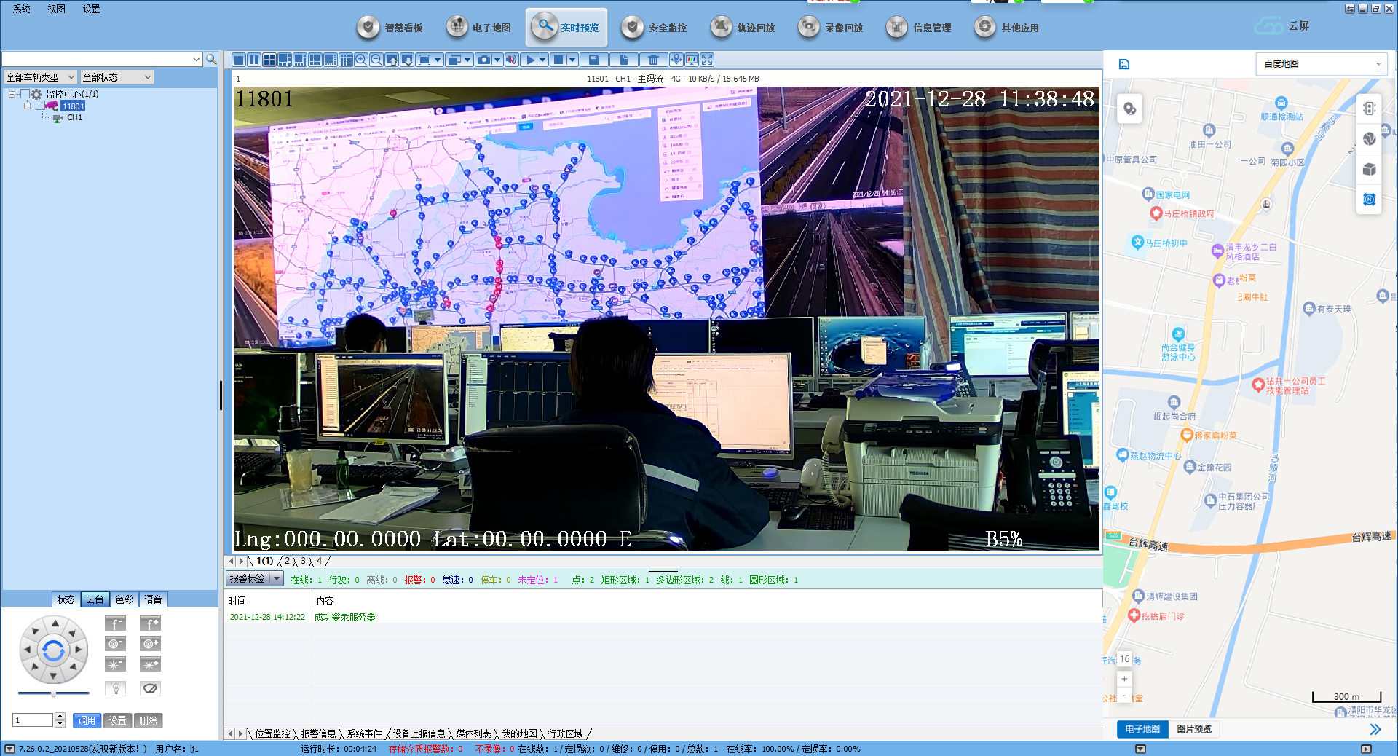The height and width of the screenshot is (756, 1398).
Task: Open the 电子地图 top navigation tab
Action: point(479,28)
